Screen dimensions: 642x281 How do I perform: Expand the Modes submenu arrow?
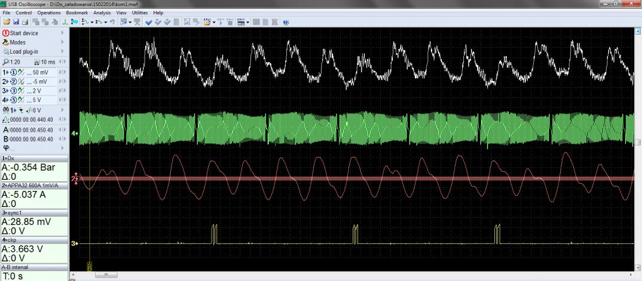pos(63,42)
